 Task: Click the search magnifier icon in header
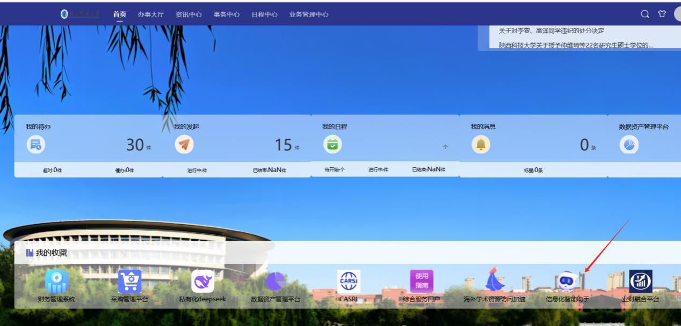pyautogui.click(x=645, y=14)
